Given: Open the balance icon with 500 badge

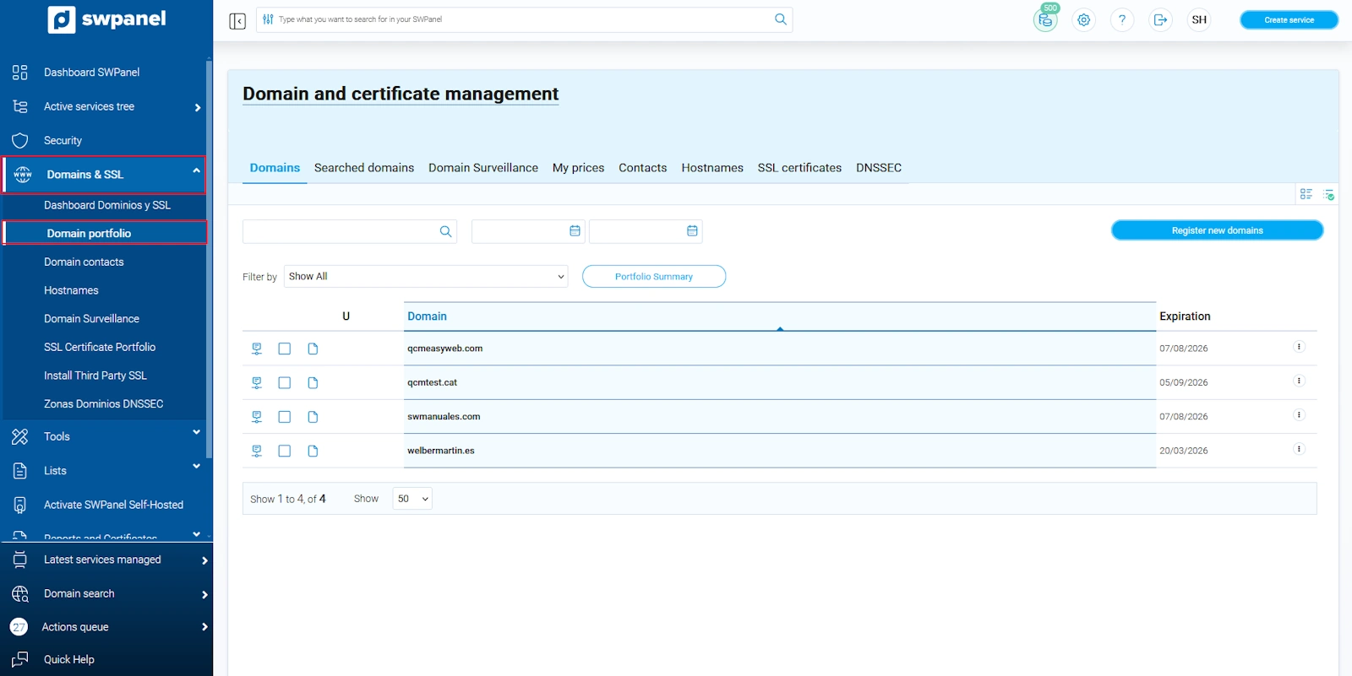Looking at the screenshot, I should tap(1045, 20).
